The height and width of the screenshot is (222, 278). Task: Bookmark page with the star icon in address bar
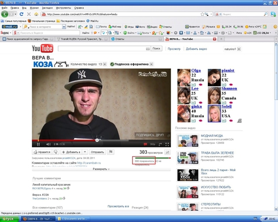202,14
